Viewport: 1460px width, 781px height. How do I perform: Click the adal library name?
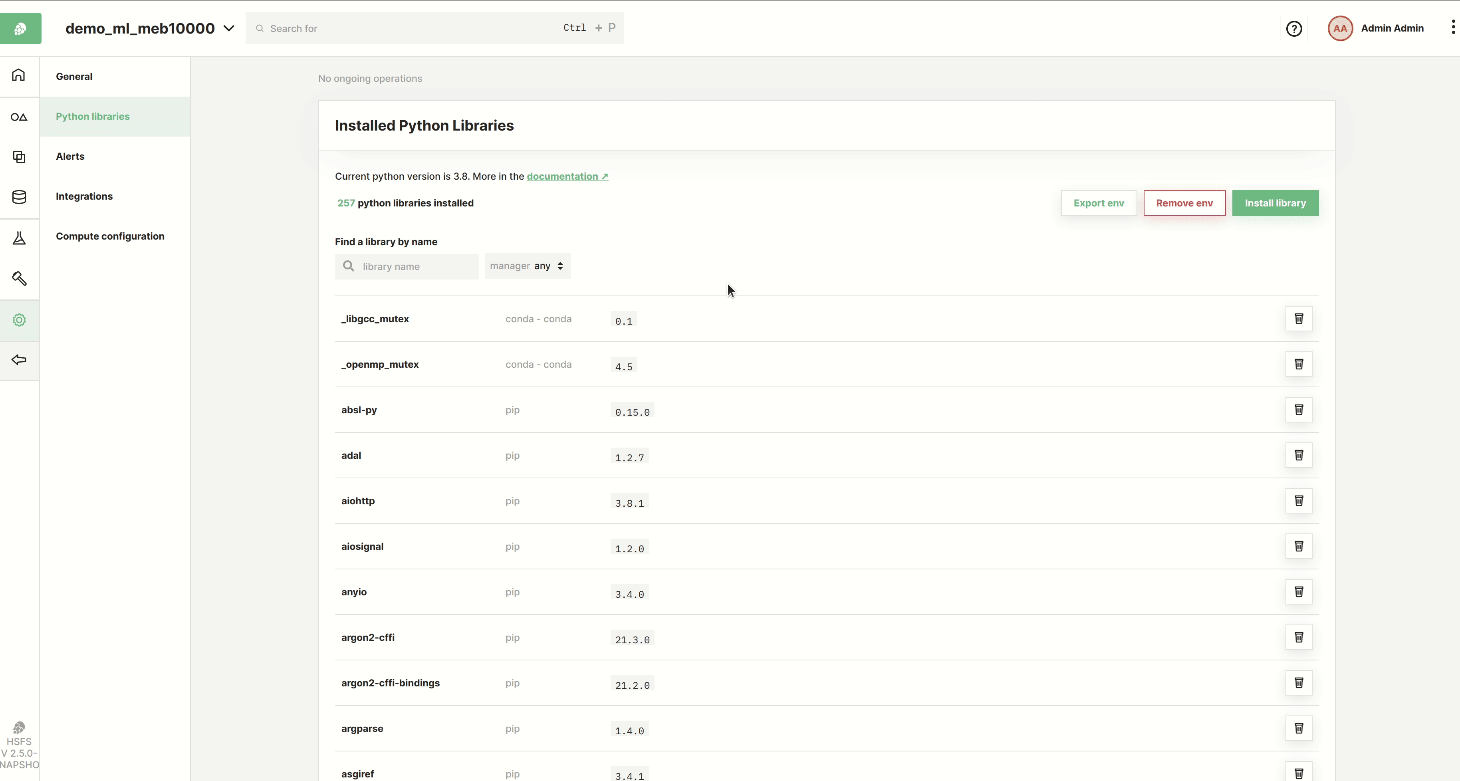click(351, 456)
